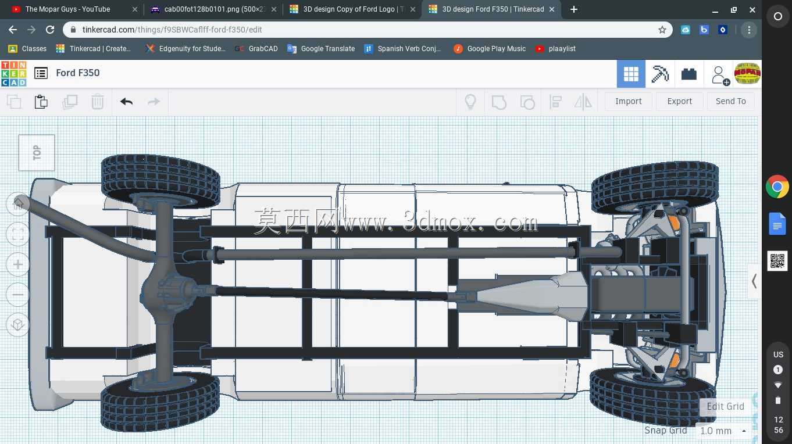Toggle perspective/orthographic cube view
Viewport: 792px width, 444px height.
(18, 325)
